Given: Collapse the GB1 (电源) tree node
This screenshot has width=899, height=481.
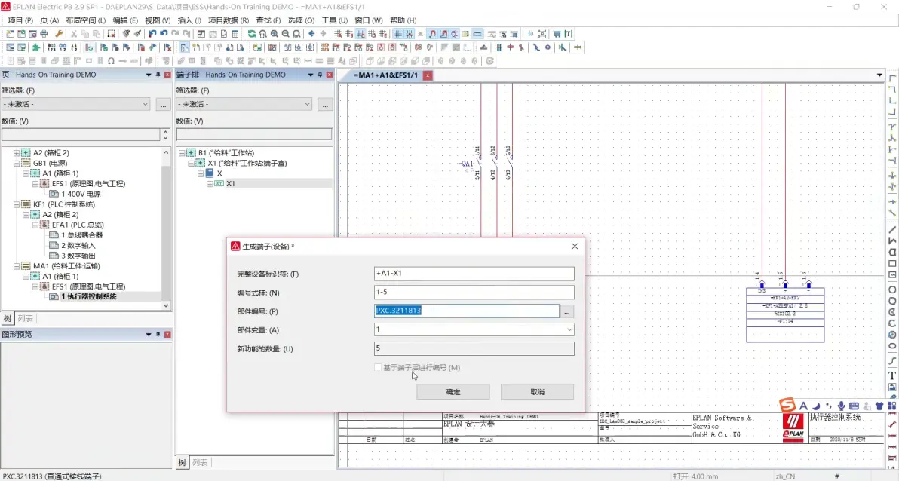Looking at the screenshot, I should (x=17, y=163).
